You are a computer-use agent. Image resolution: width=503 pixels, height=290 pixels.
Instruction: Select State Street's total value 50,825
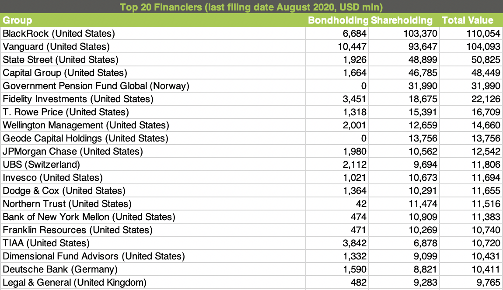point(471,59)
